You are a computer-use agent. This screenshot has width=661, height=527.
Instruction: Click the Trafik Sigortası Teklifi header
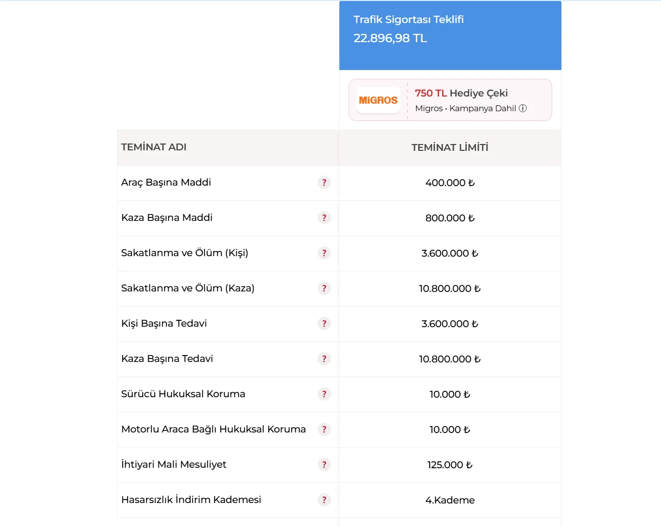(x=408, y=20)
